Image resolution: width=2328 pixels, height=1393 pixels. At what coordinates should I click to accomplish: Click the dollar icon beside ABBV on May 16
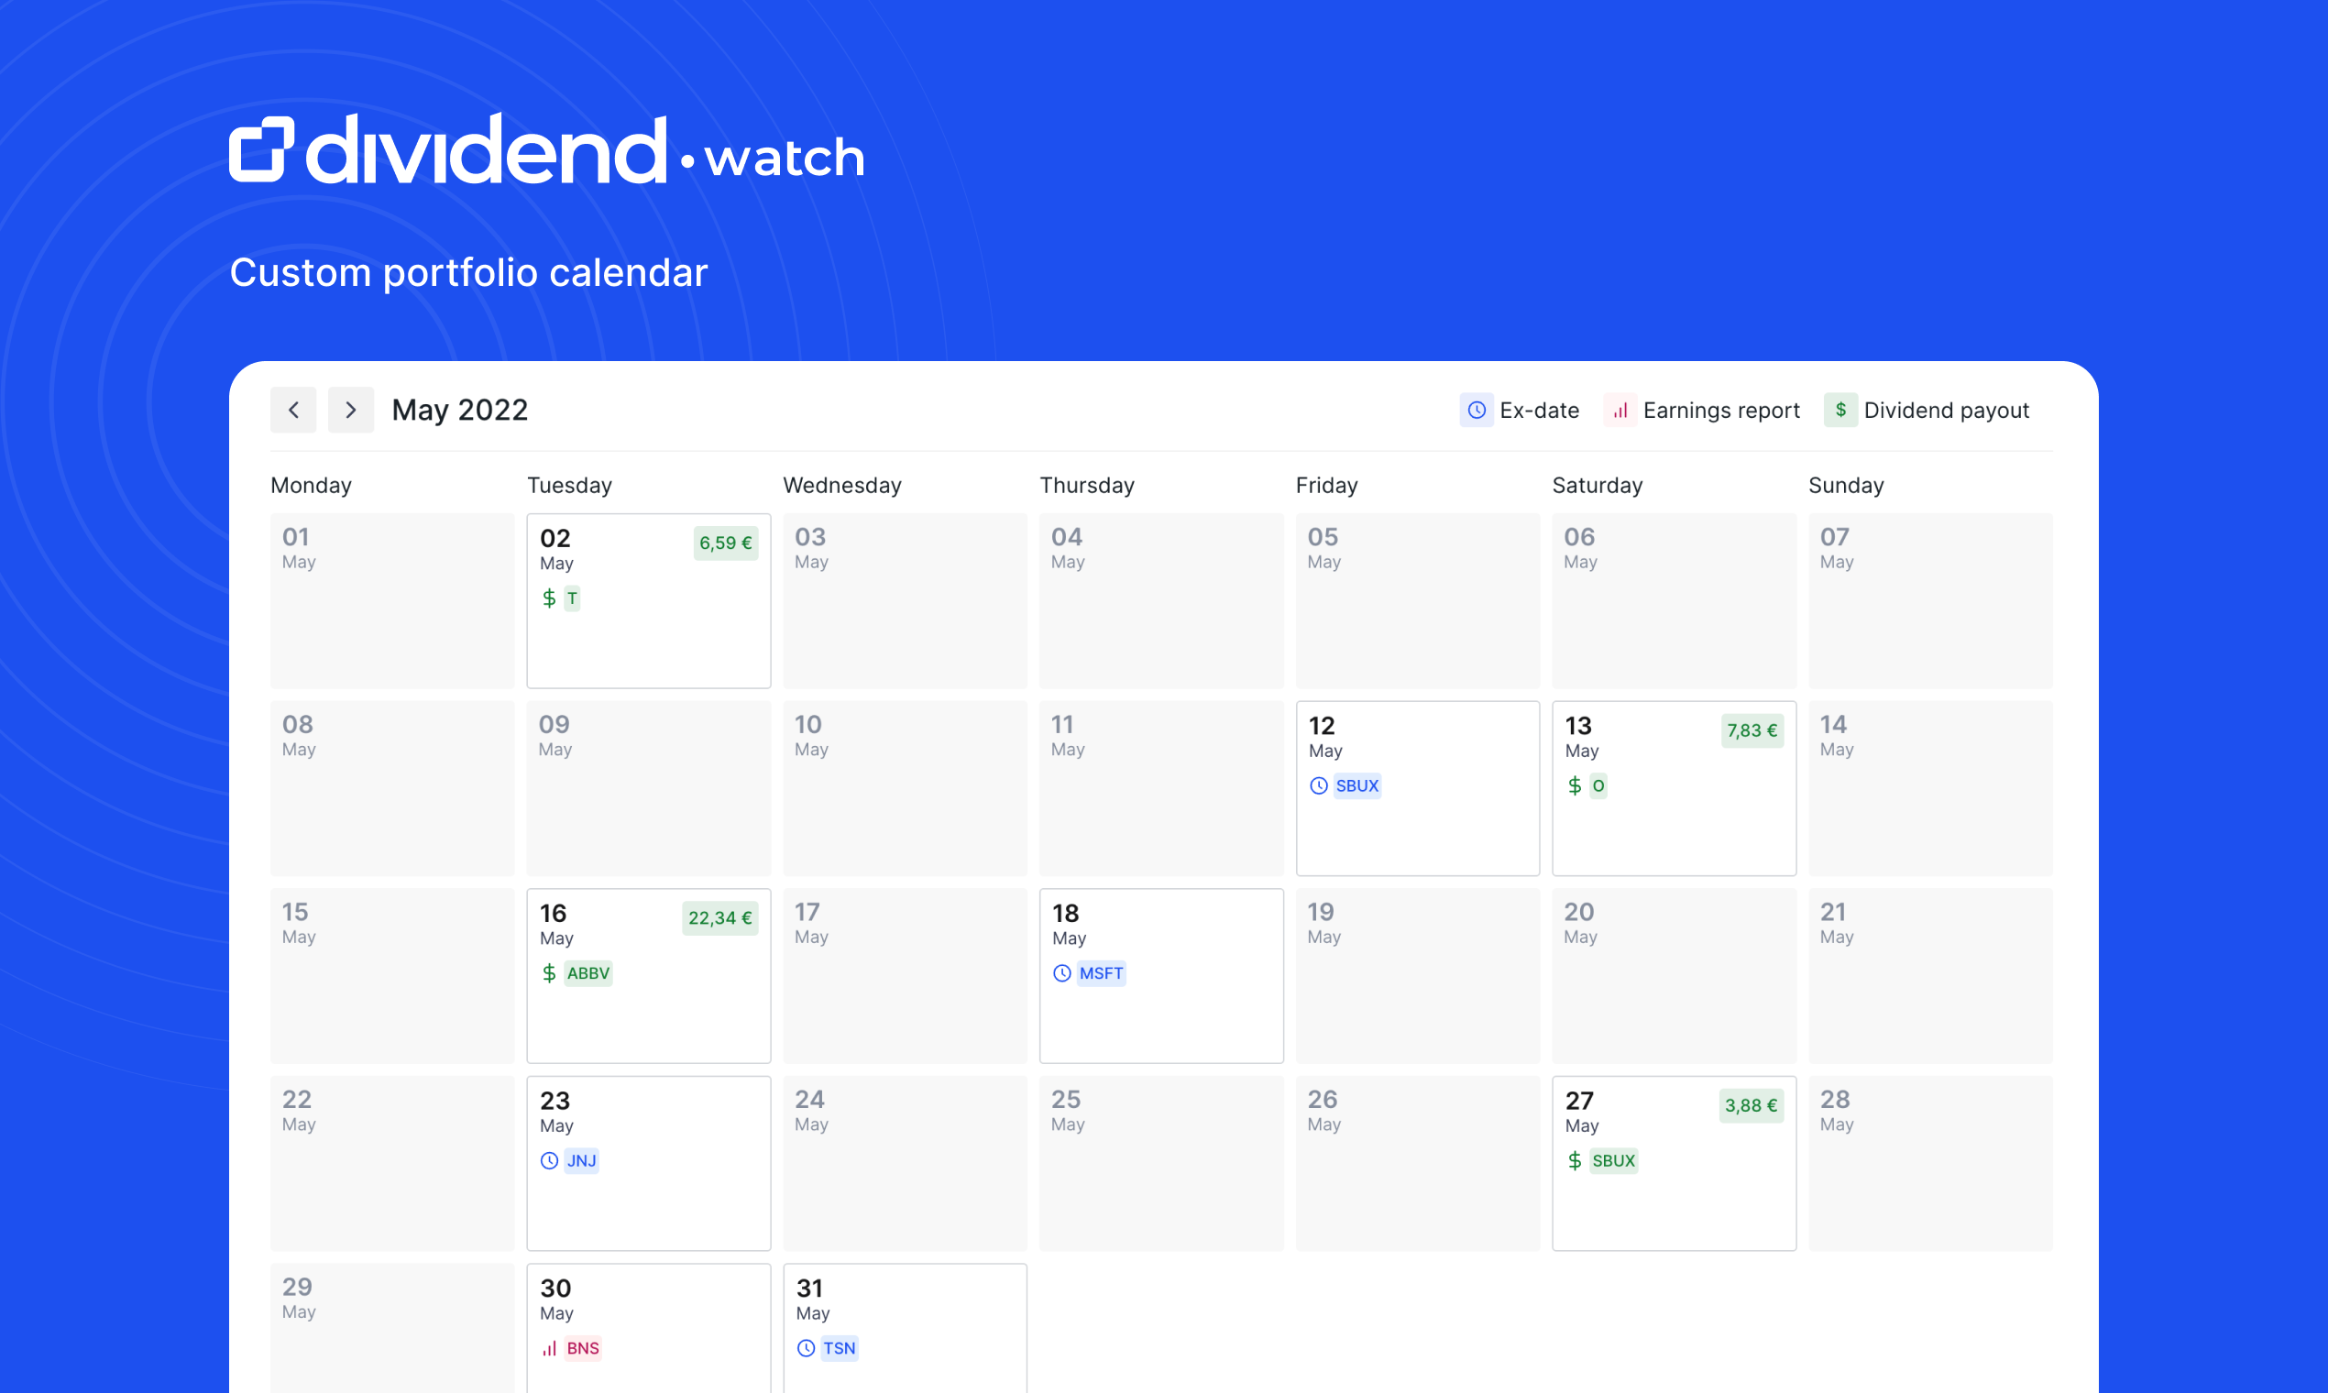coord(550,973)
